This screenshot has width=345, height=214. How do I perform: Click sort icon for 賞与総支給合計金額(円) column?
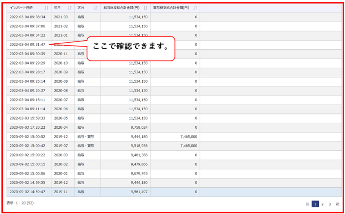click(195, 8)
